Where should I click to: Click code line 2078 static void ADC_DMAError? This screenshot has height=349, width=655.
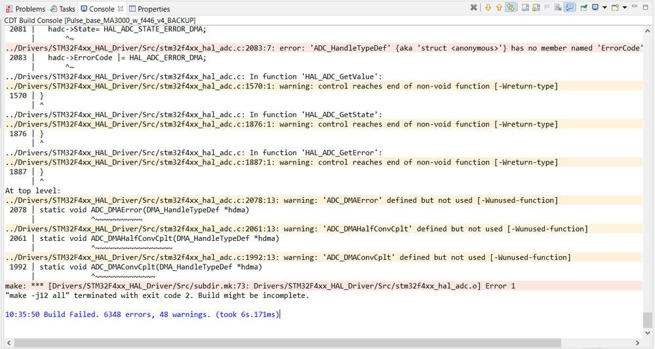[129, 210]
